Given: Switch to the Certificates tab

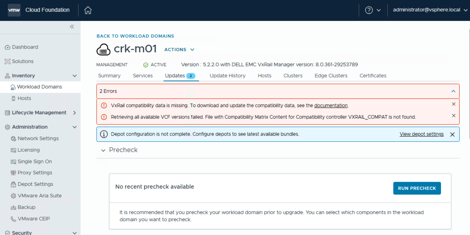Looking at the screenshot, I should click(x=373, y=76).
